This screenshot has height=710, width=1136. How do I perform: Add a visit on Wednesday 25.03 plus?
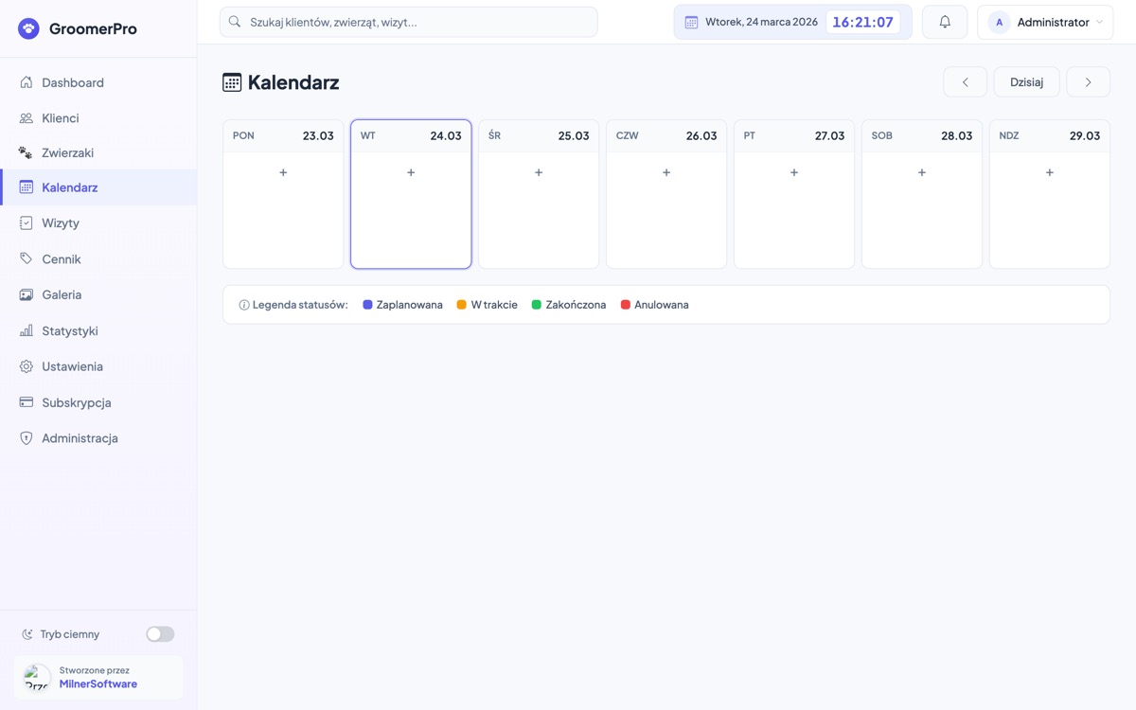point(539,172)
